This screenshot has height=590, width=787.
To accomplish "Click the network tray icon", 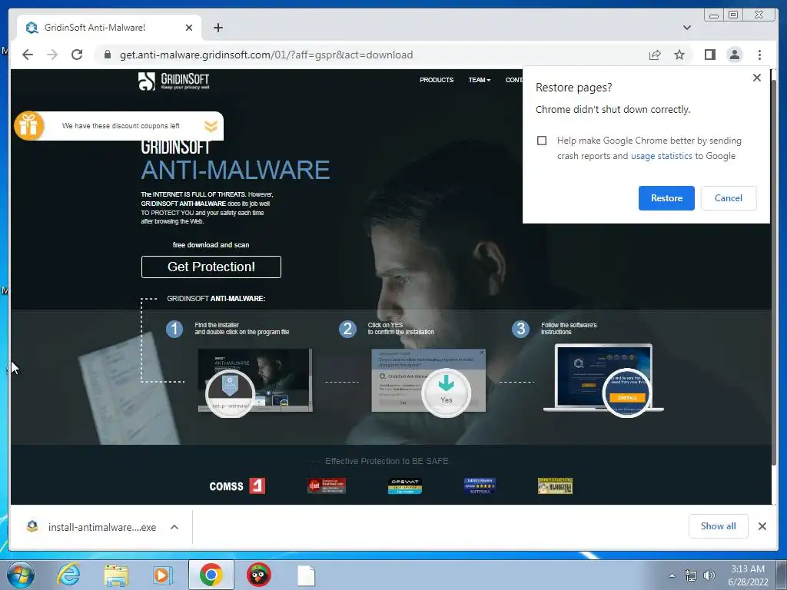I will (691, 575).
